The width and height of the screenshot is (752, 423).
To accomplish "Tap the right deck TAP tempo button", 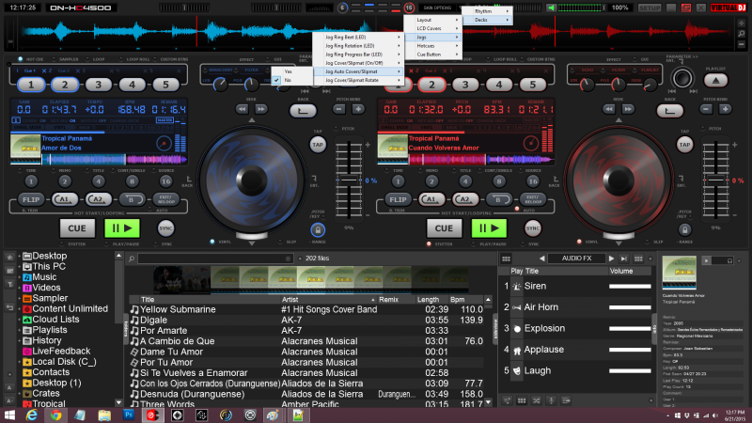I will point(684,145).
